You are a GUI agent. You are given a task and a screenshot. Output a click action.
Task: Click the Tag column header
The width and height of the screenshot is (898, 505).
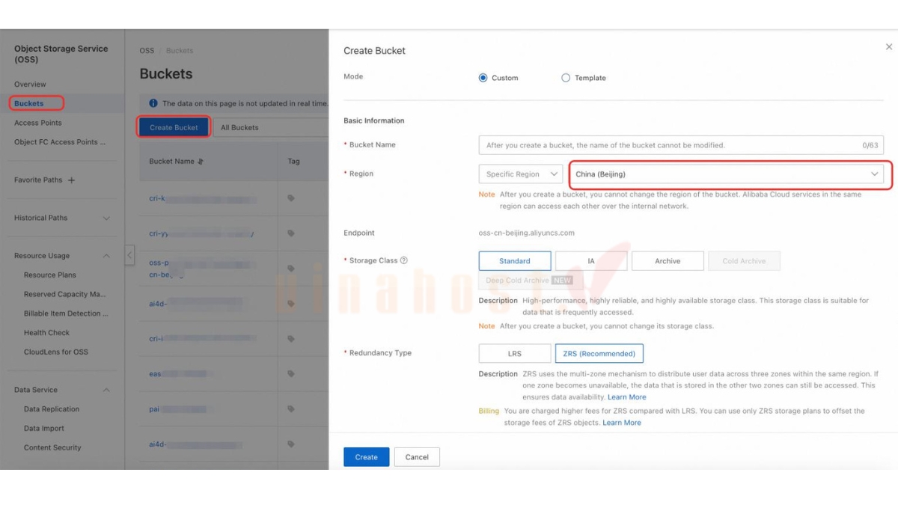pyautogui.click(x=293, y=162)
